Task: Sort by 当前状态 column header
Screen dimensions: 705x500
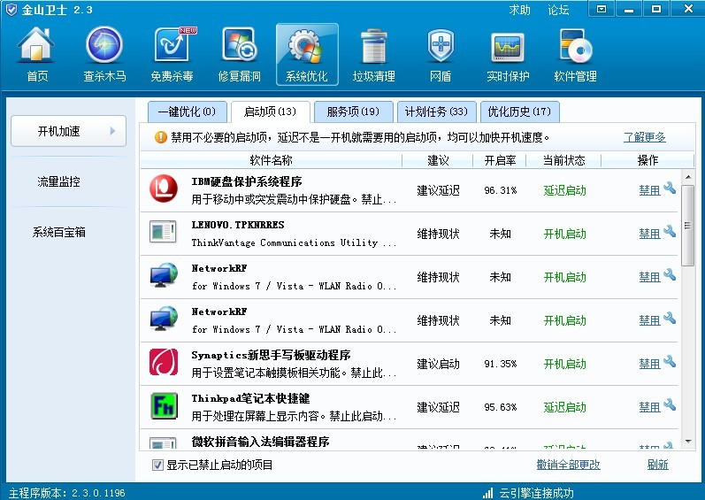Action: [x=564, y=160]
